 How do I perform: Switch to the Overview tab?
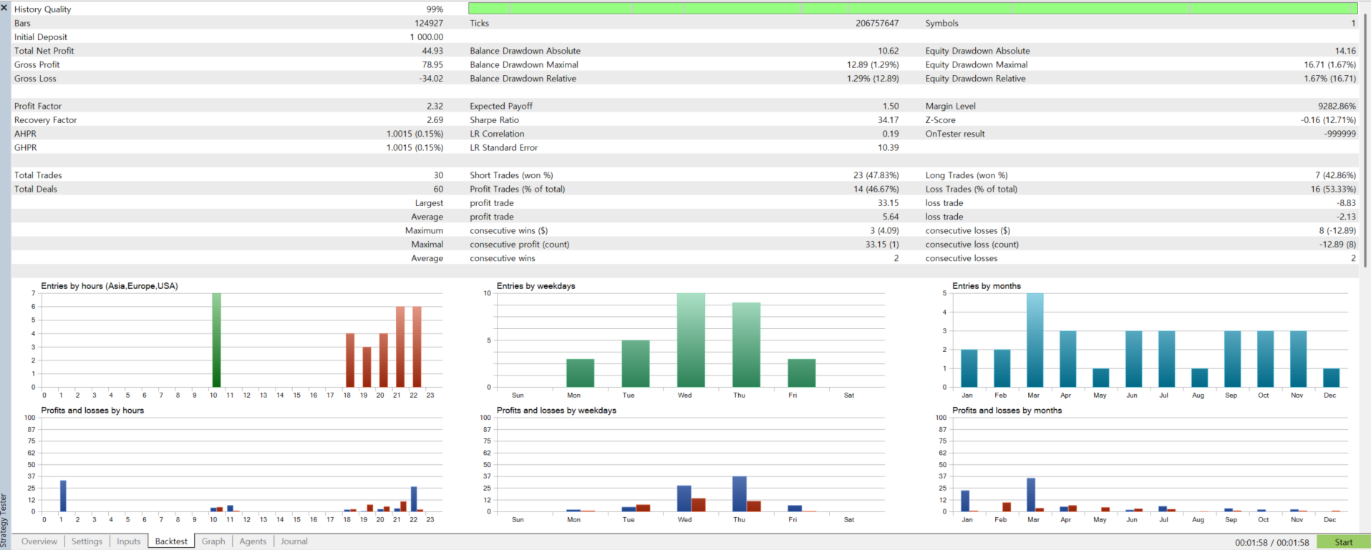(39, 541)
